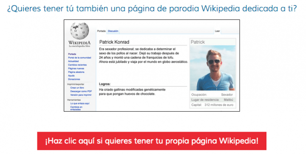Click the Wikipedia globe logo
The height and width of the screenshot is (154, 306).
[x=79, y=31]
